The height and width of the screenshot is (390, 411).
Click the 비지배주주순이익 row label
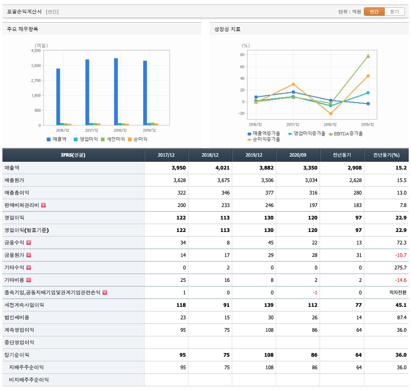29,380
